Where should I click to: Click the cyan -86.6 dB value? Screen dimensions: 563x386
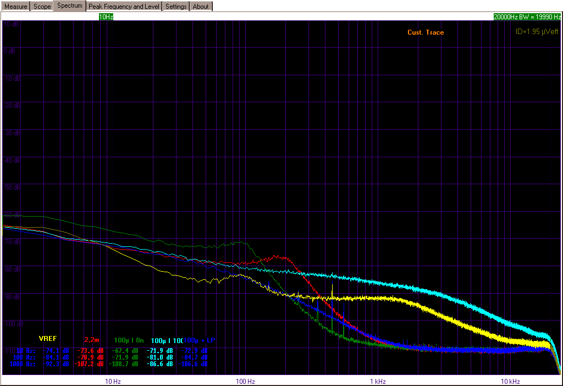point(159,364)
